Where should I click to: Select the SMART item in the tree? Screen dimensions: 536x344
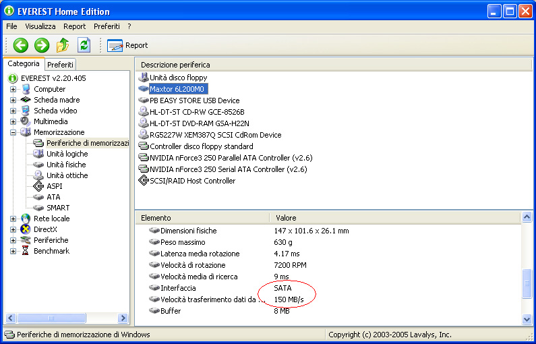coord(58,208)
